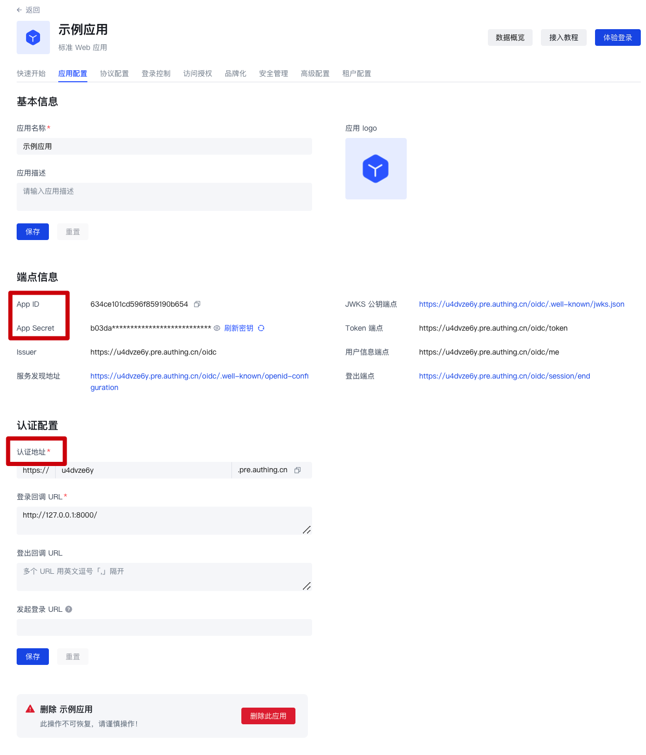Screen dimensions: 646x755
Task: Click the help icon beside 发起登录 URL
Action: click(69, 609)
